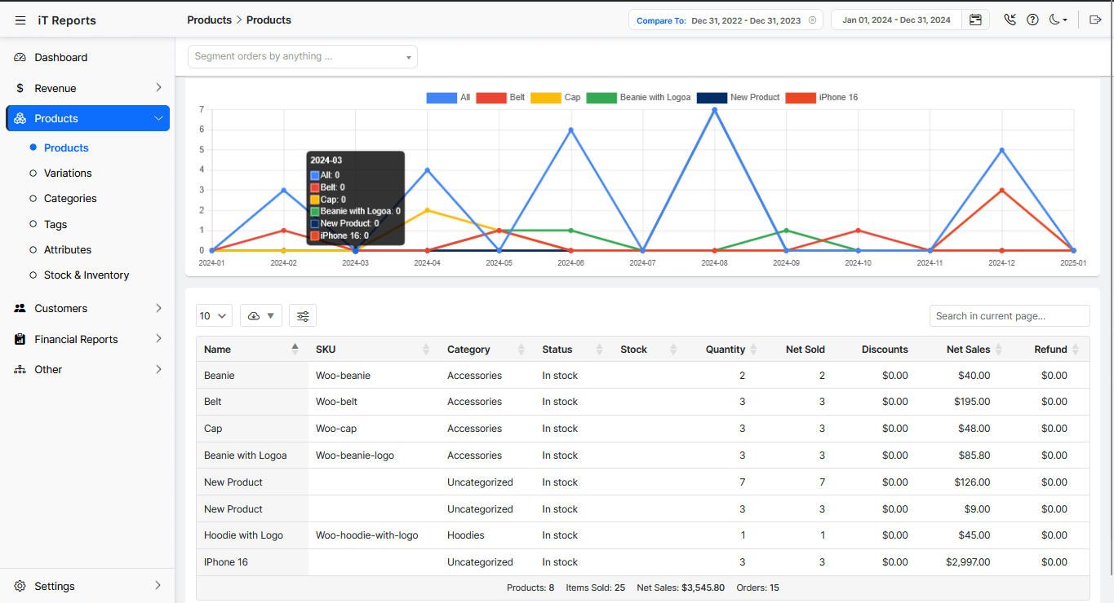
Task: Open Segment orders by anything dropdown
Action: tap(302, 57)
